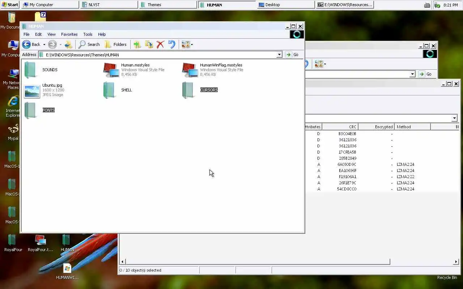Select the Ubuntu.jpg image thumbnail
Viewport: 463px width, 289px height.
[32, 91]
